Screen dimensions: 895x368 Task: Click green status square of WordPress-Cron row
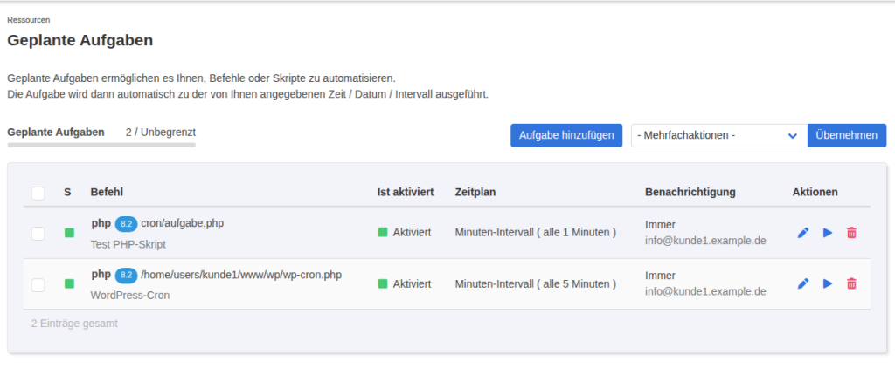click(x=69, y=283)
